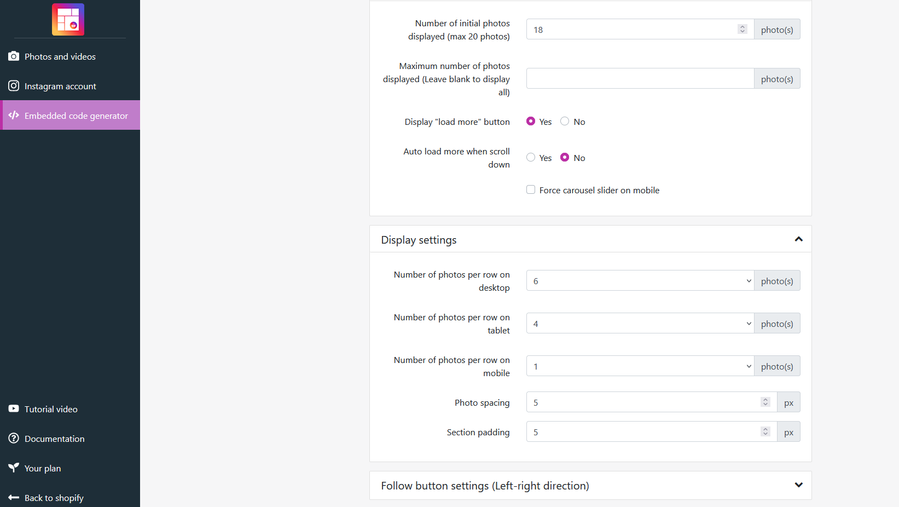Open the photos per row on desktop dropdown
899x507 pixels.
[x=640, y=281]
